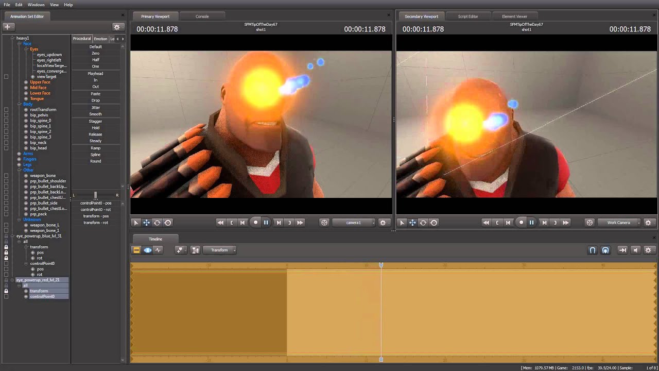
Task: Click the camera target icon beside camera1
Action: [324, 223]
